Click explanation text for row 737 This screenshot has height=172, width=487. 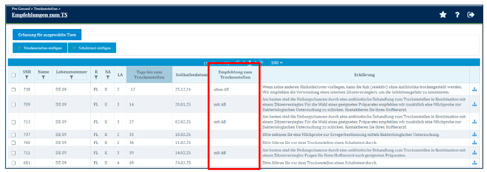pos(350,135)
